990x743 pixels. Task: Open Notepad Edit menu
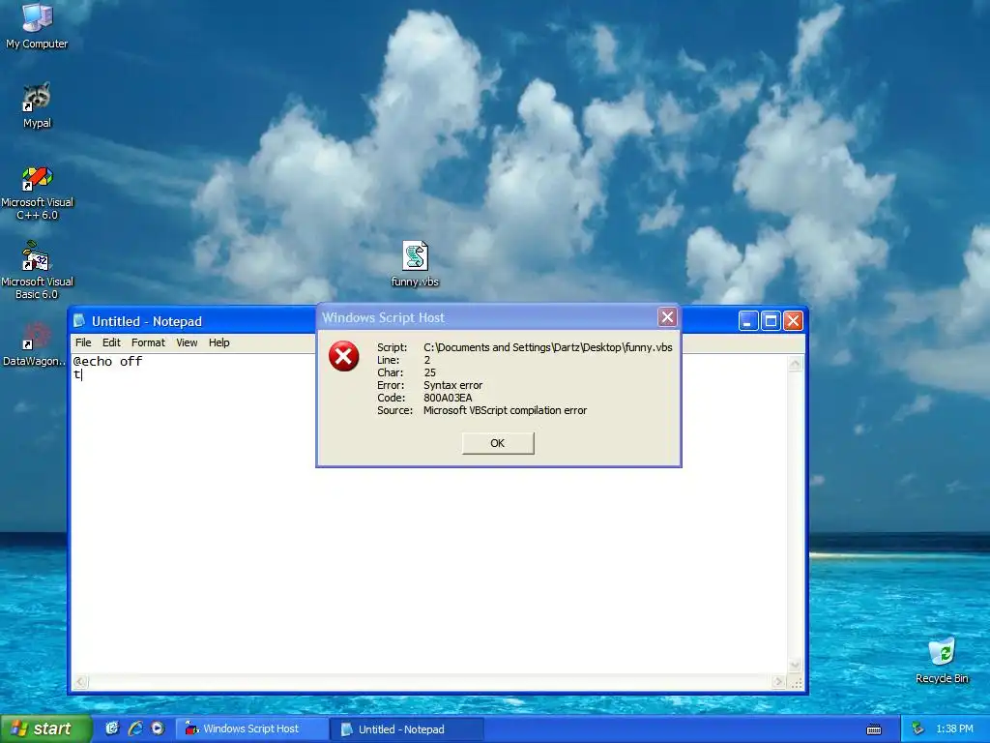111,342
